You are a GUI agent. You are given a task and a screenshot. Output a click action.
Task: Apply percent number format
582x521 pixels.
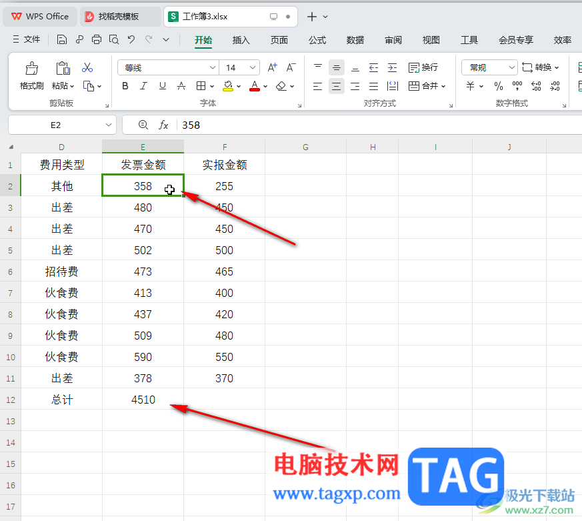tap(499, 86)
